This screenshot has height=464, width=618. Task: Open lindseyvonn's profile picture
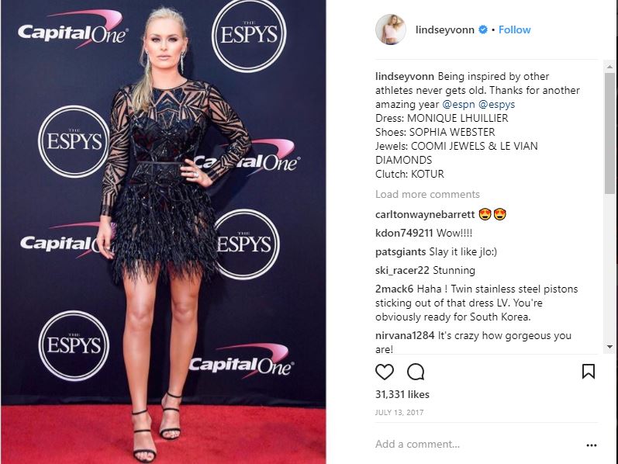tap(390, 29)
